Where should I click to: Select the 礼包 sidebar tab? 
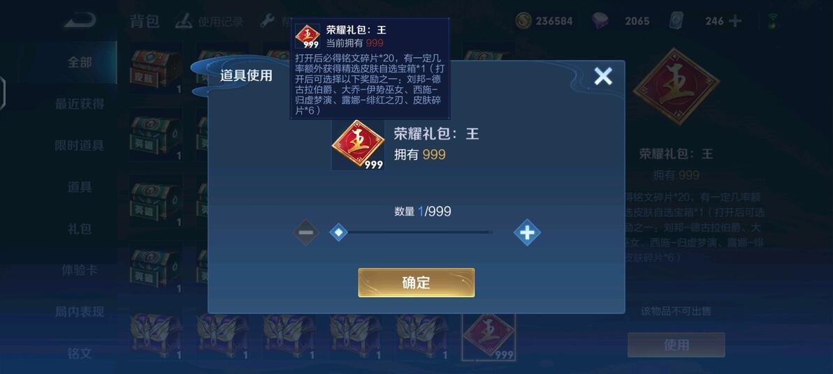79,229
